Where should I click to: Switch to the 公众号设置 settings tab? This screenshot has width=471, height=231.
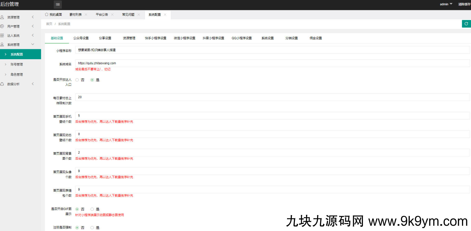pyautogui.click(x=81, y=38)
